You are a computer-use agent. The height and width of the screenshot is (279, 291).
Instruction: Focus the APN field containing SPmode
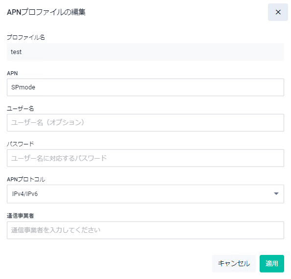tap(145, 87)
